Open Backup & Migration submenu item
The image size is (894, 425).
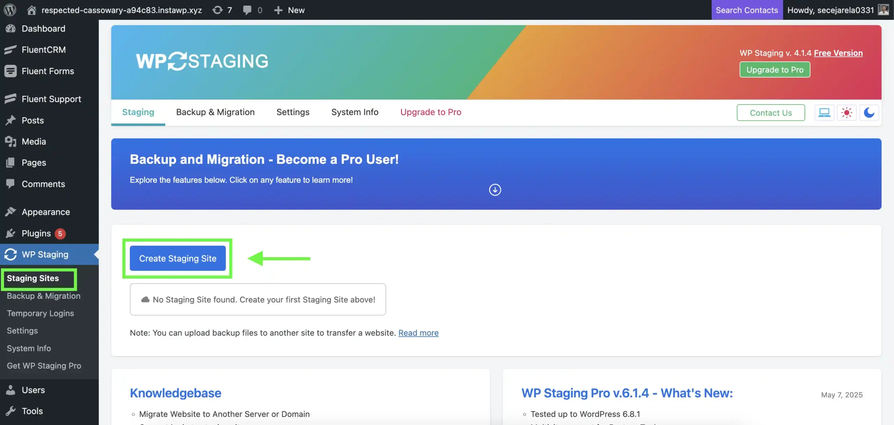pyautogui.click(x=44, y=296)
